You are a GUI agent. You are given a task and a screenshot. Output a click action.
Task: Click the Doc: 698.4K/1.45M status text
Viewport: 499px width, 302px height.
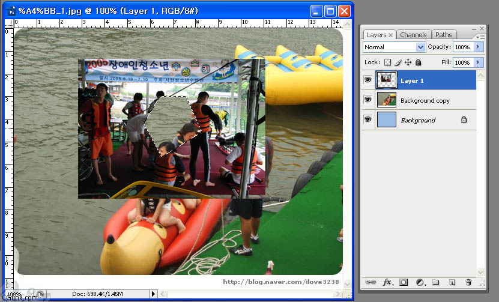(97, 294)
